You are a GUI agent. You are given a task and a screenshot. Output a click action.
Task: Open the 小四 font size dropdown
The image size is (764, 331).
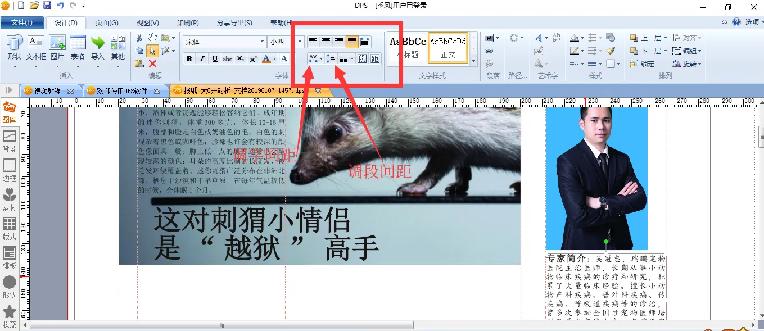300,42
